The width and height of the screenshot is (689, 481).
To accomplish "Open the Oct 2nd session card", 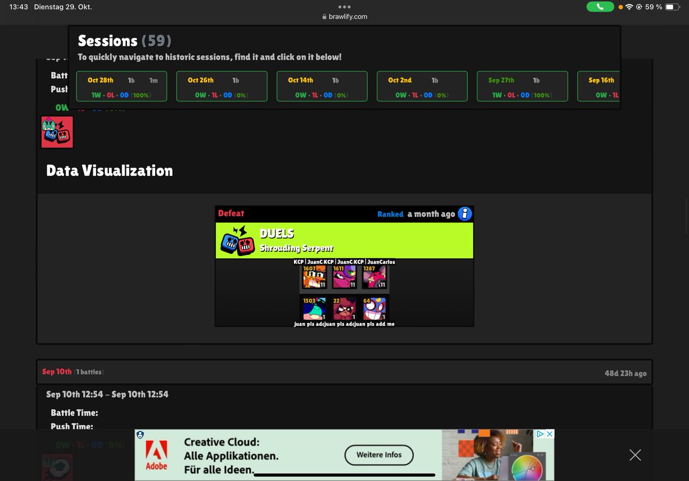I will pos(422,87).
